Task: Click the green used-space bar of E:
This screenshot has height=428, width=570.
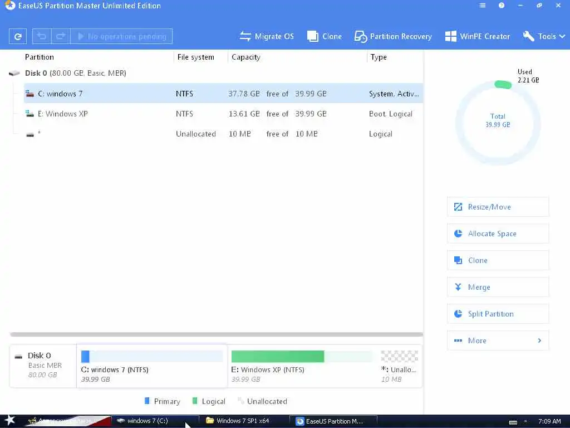Action: pyautogui.click(x=277, y=356)
